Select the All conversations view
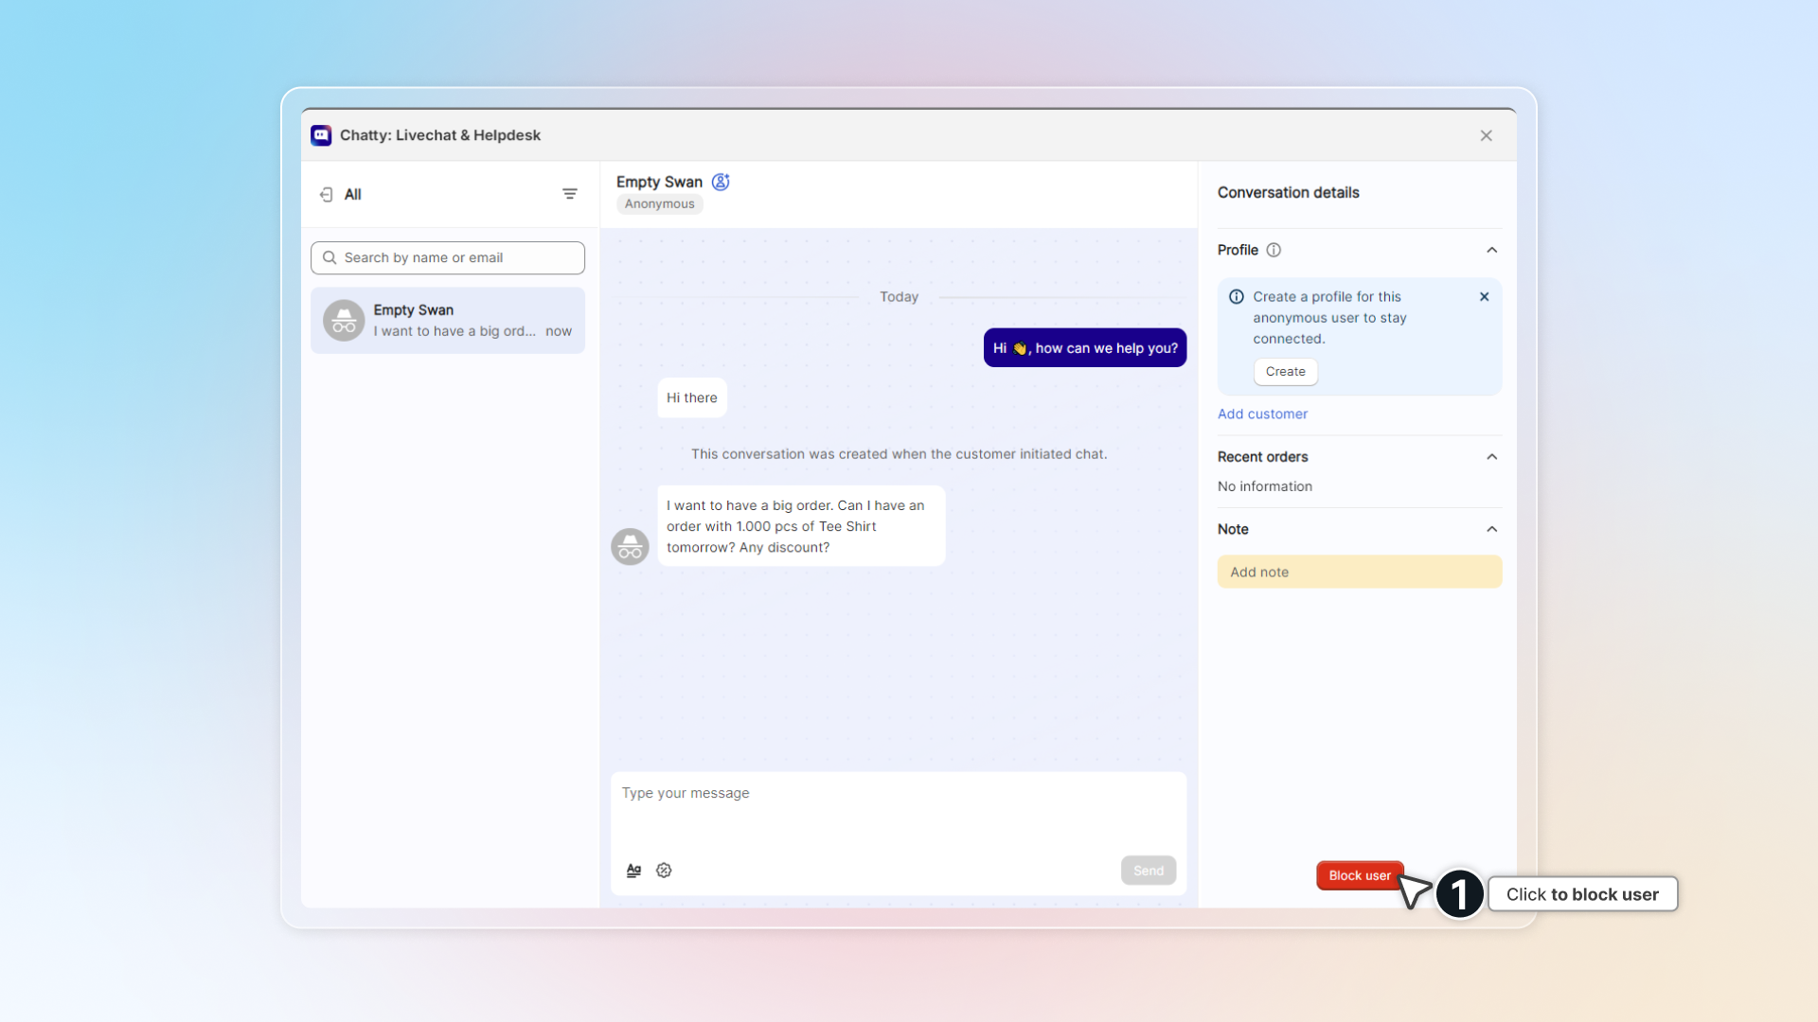The height and width of the screenshot is (1022, 1818). pyautogui.click(x=352, y=194)
